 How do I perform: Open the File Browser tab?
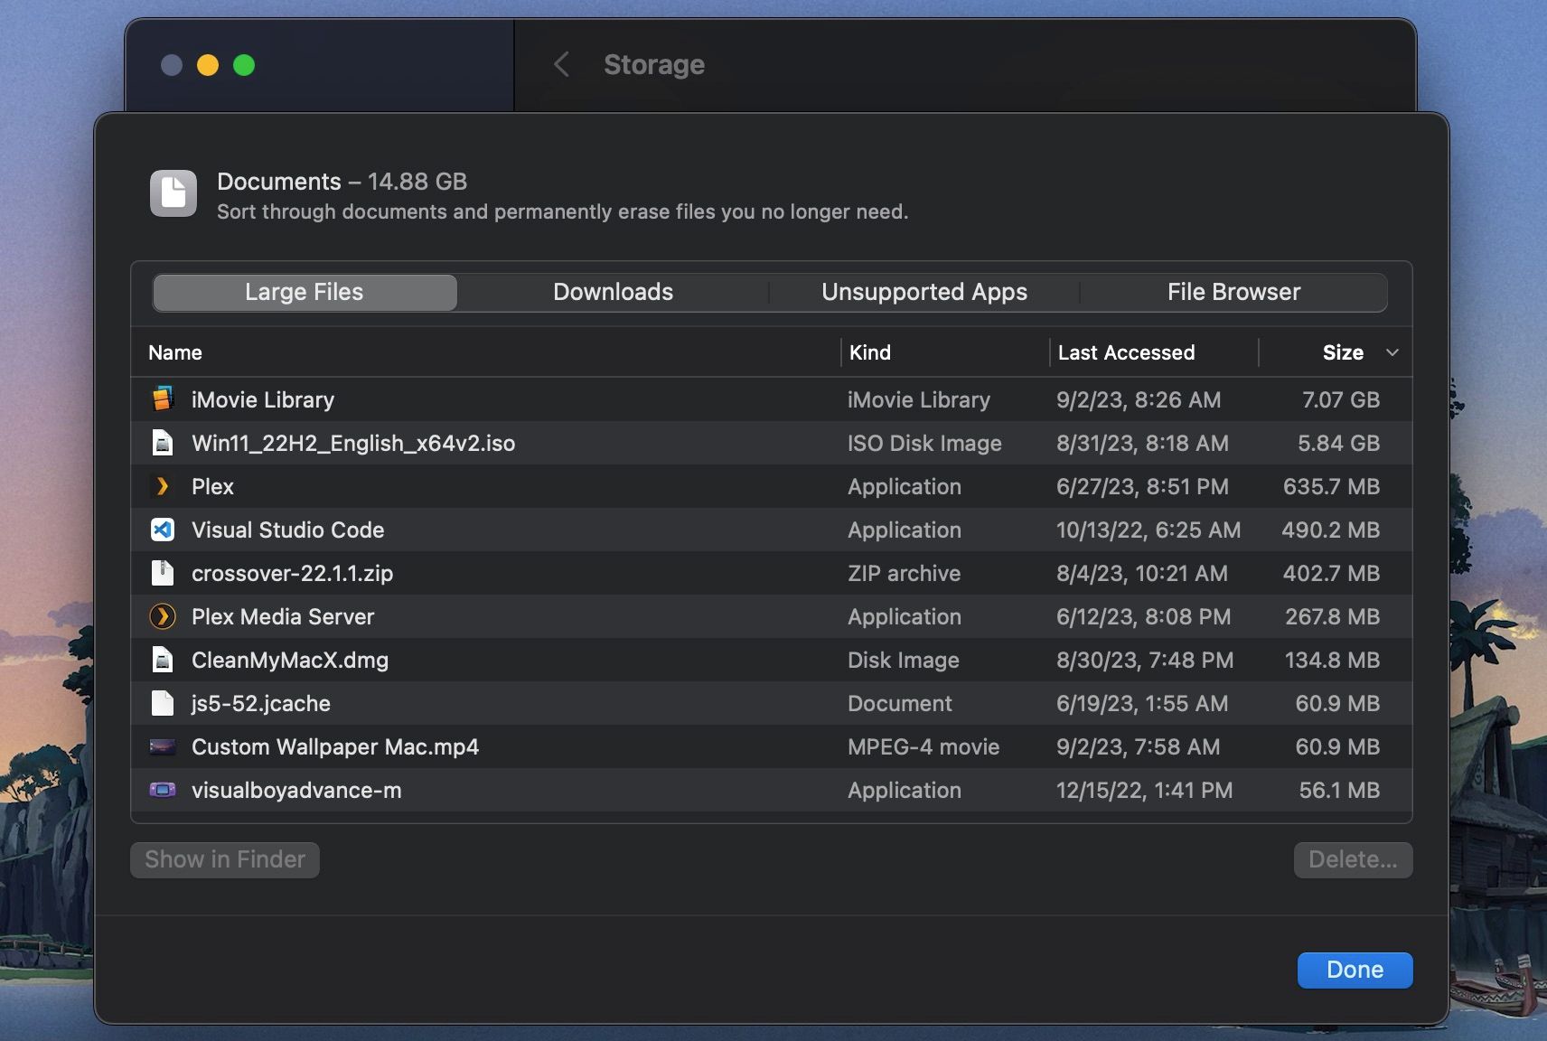[1233, 291]
